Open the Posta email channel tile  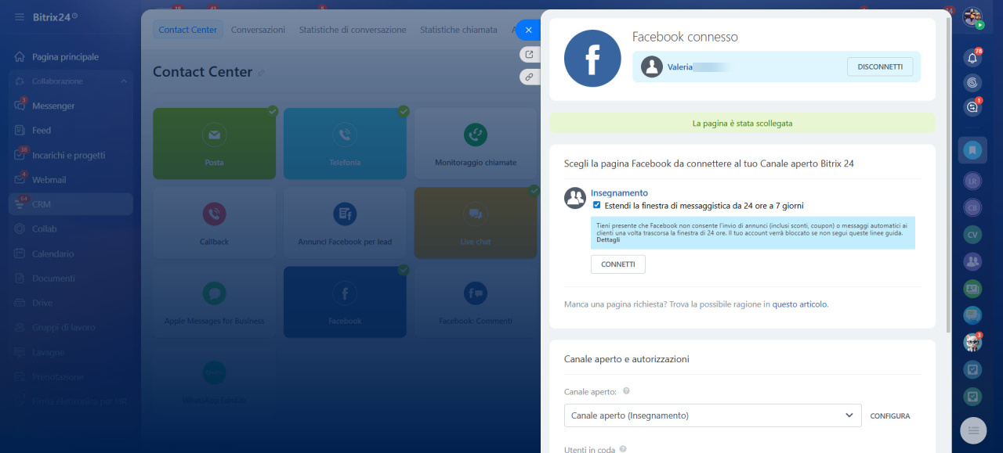pyautogui.click(x=214, y=143)
